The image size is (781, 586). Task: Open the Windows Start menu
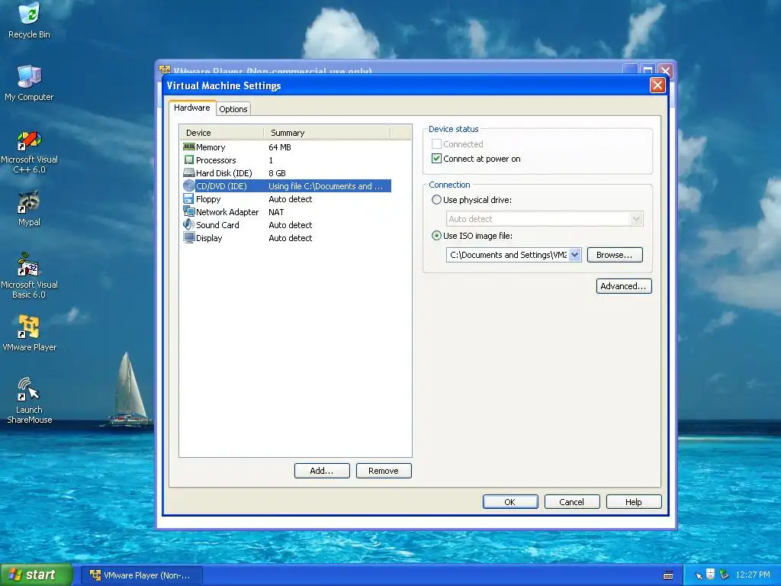click(x=37, y=575)
